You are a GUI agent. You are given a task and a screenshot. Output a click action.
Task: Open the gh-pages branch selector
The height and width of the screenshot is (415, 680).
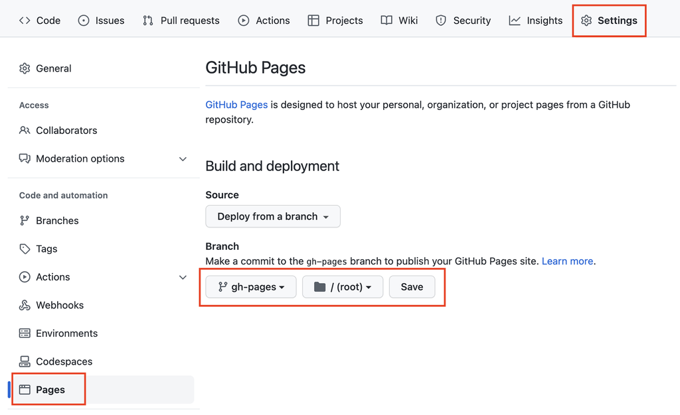pyautogui.click(x=250, y=287)
